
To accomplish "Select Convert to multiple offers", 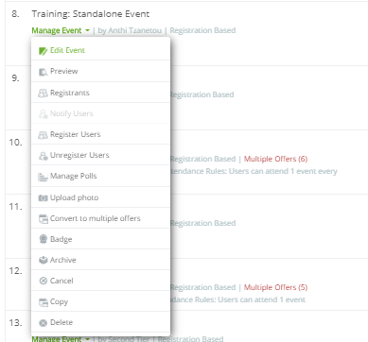I will pyautogui.click(x=96, y=218).
